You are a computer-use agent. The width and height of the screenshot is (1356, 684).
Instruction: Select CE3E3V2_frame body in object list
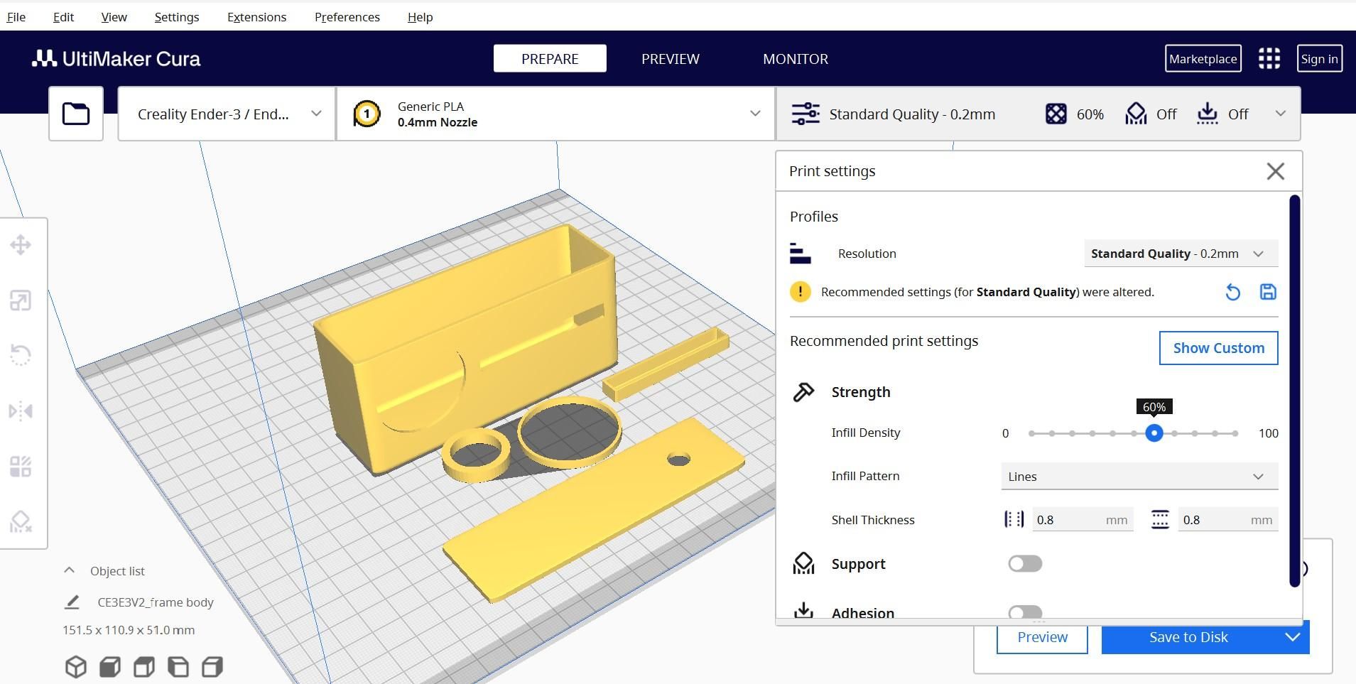tap(156, 602)
